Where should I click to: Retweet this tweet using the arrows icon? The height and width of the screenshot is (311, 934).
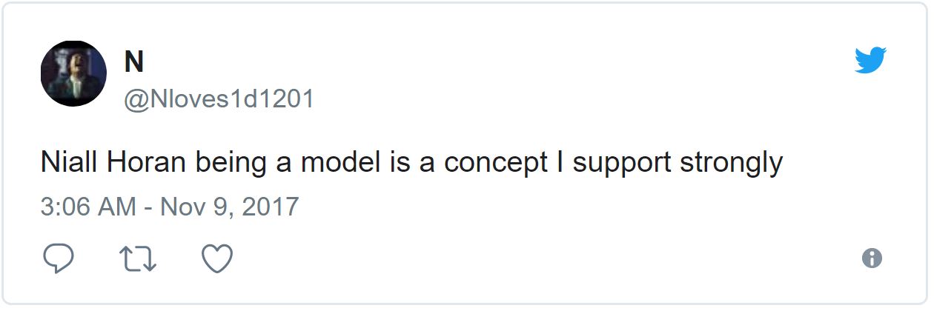click(x=138, y=258)
